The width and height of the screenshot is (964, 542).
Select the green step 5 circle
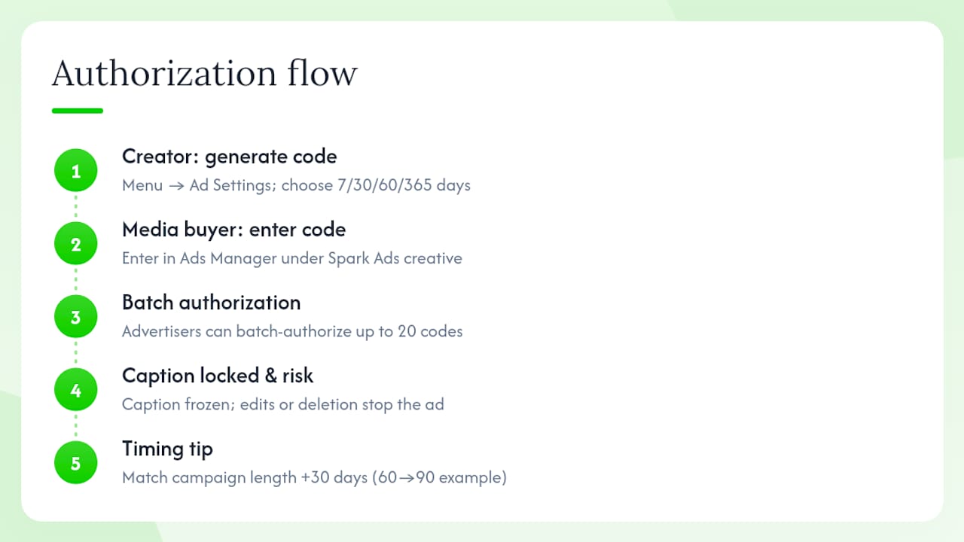(75, 463)
